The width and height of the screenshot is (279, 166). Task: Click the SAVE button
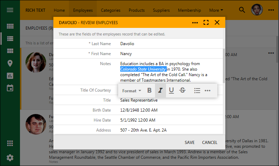tap(189, 142)
